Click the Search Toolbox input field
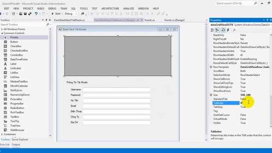 coord(23,25)
